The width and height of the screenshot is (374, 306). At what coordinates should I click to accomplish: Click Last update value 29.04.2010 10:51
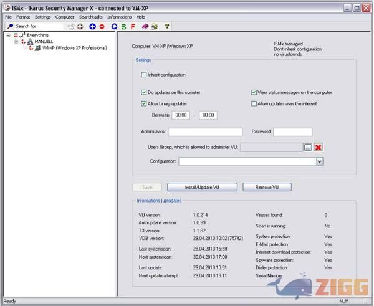pyautogui.click(x=210, y=267)
